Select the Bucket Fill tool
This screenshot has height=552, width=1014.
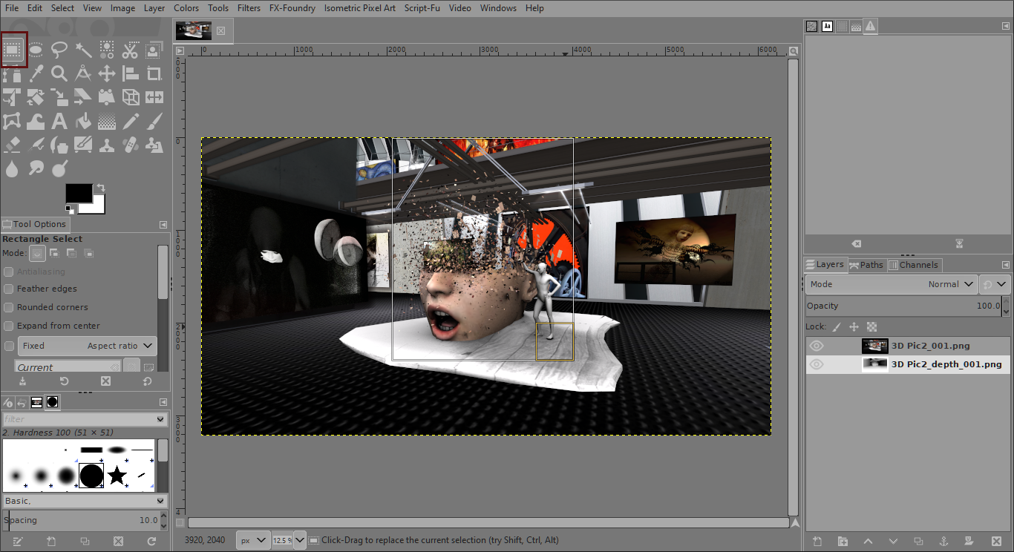click(83, 121)
